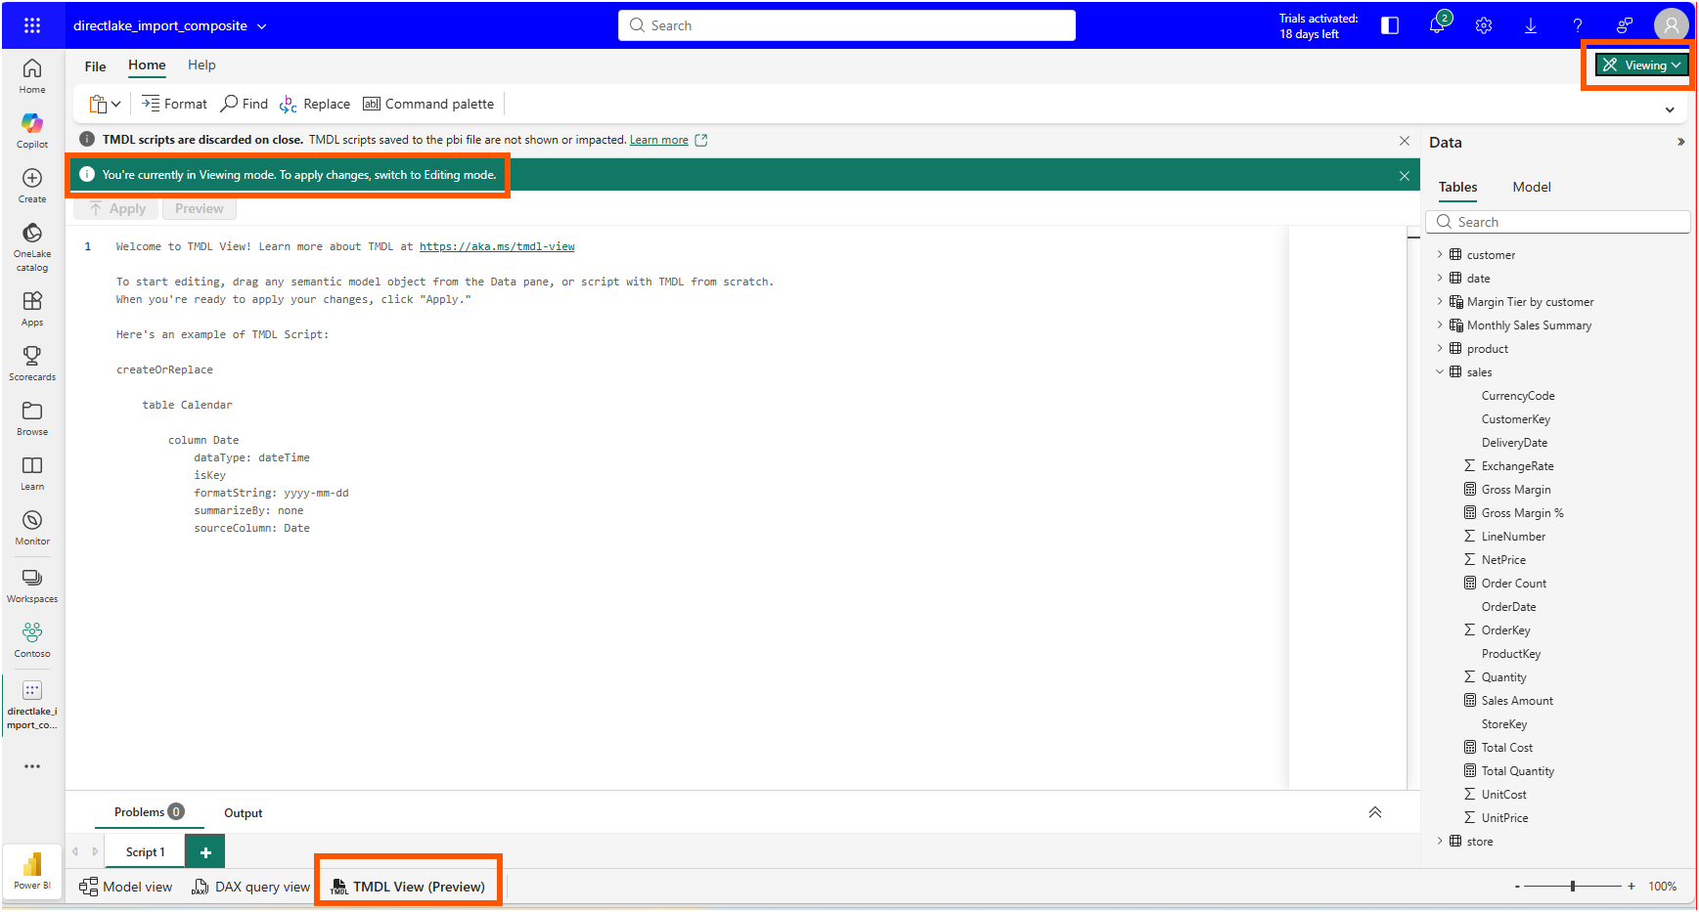Expand the Monthly Sales Summary table
The height and width of the screenshot is (912, 1699).
click(1440, 325)
